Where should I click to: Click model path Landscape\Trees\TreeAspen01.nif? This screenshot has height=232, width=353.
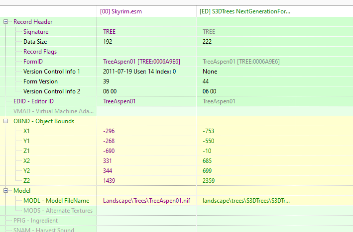[x=146, y=201]
